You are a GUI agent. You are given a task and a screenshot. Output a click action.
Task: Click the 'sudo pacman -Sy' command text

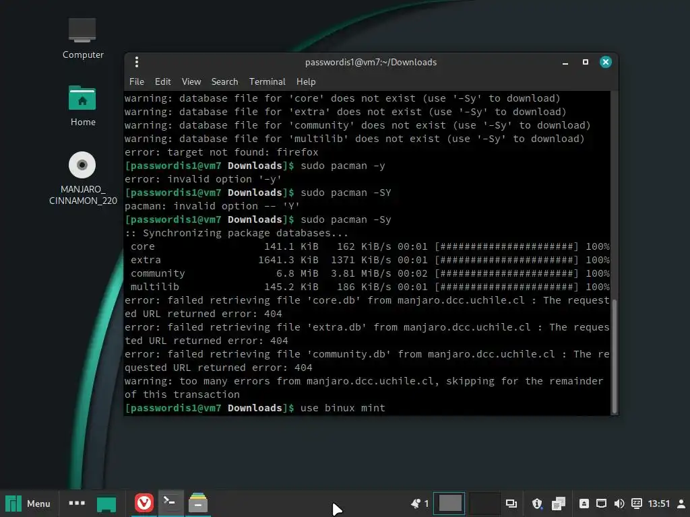click(346, 220)
